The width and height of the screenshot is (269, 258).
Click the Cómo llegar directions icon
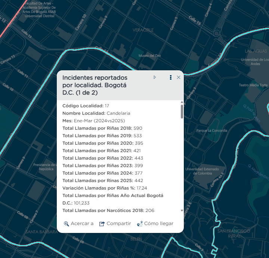coord(140,224)
